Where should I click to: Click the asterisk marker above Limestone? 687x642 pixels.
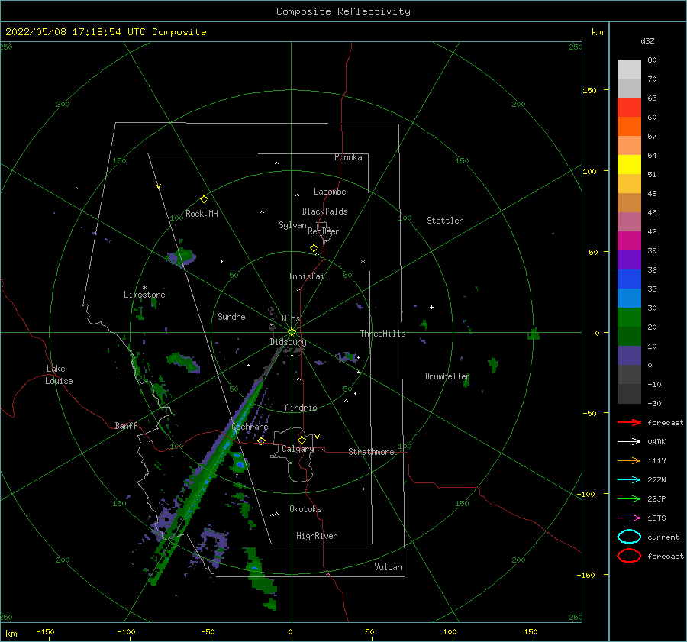144,288
